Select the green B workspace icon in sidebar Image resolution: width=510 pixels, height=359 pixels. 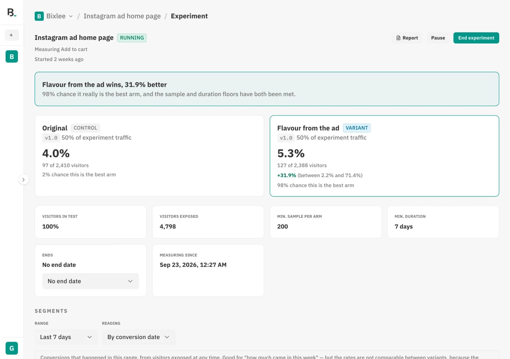[x=12, y=56]
